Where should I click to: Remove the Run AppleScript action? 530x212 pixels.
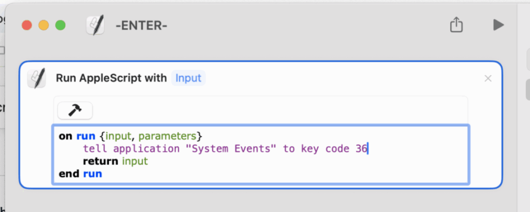click(488, 78)
